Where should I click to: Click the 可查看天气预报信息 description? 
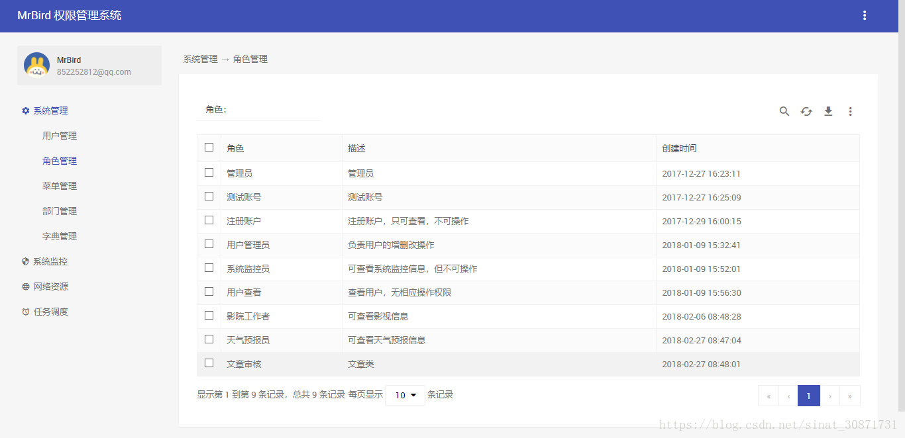[387, 340]
